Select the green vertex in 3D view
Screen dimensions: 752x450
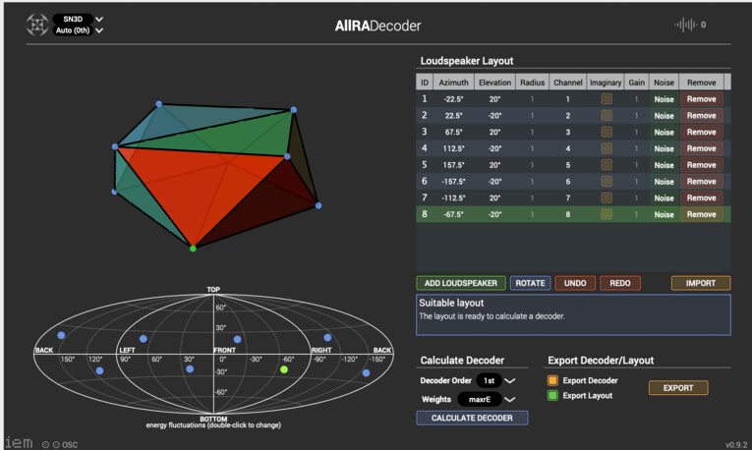coord(193,249)
